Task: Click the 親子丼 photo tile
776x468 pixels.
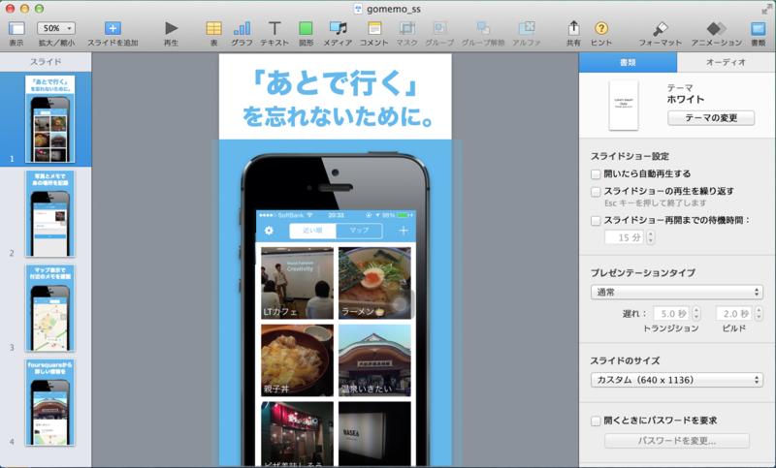Action: (x=297, y=360)
